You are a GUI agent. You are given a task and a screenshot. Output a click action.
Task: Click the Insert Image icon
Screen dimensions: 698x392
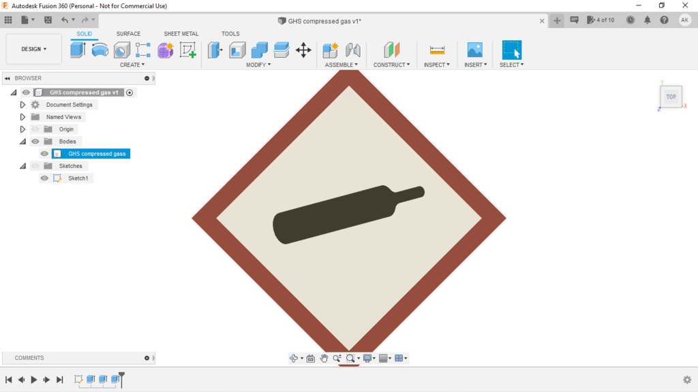474,50
